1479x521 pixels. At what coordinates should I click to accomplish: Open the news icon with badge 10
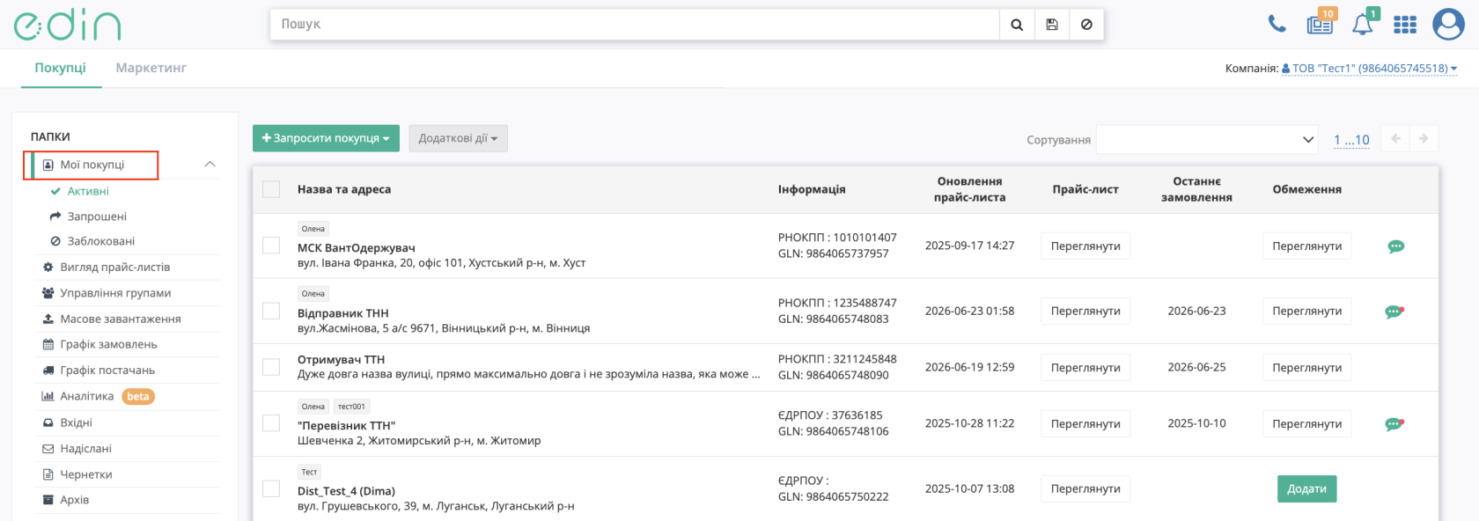(x=1321, y=23)
